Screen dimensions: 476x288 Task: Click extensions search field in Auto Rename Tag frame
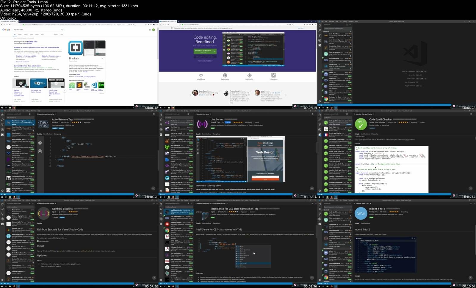click(20, 118)
